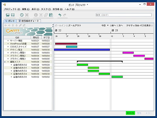
Task: Click the Link tasks icon
Action: pyautogui.click(x=20, y=25)
